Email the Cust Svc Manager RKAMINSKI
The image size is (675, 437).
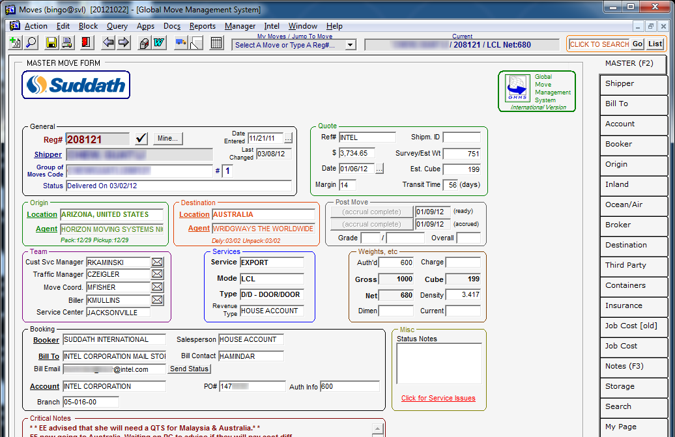point(157,262)
